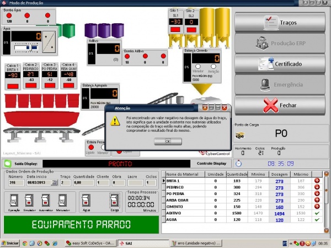The image size is (331, 248).
Task: Click the stopwatch icon beside the clock
Action: 238,164
